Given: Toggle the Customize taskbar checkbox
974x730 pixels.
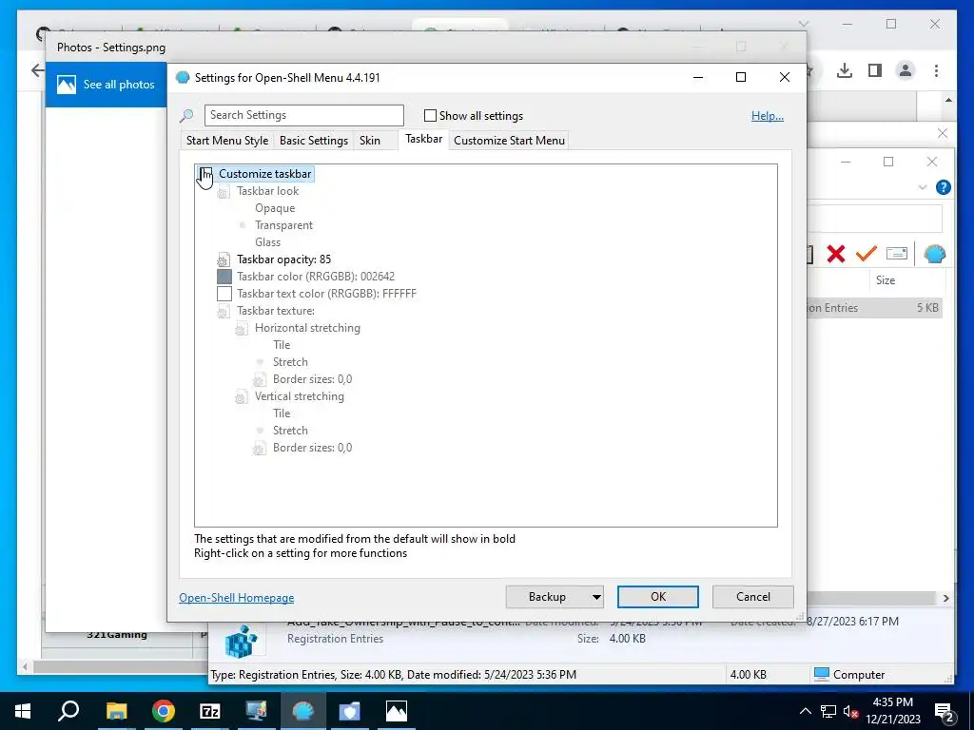Looking at the screenshot, I should 205,174.
